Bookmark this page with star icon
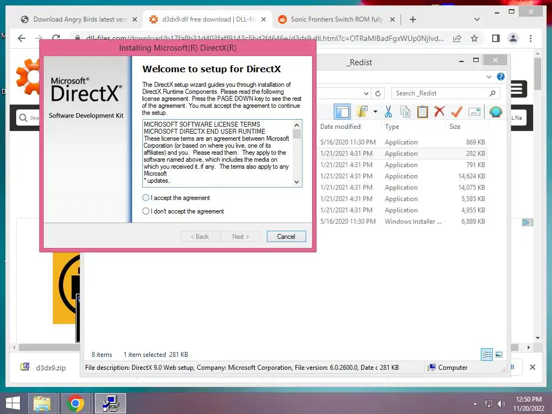The image size is (552, 414). tap(474, 38)
